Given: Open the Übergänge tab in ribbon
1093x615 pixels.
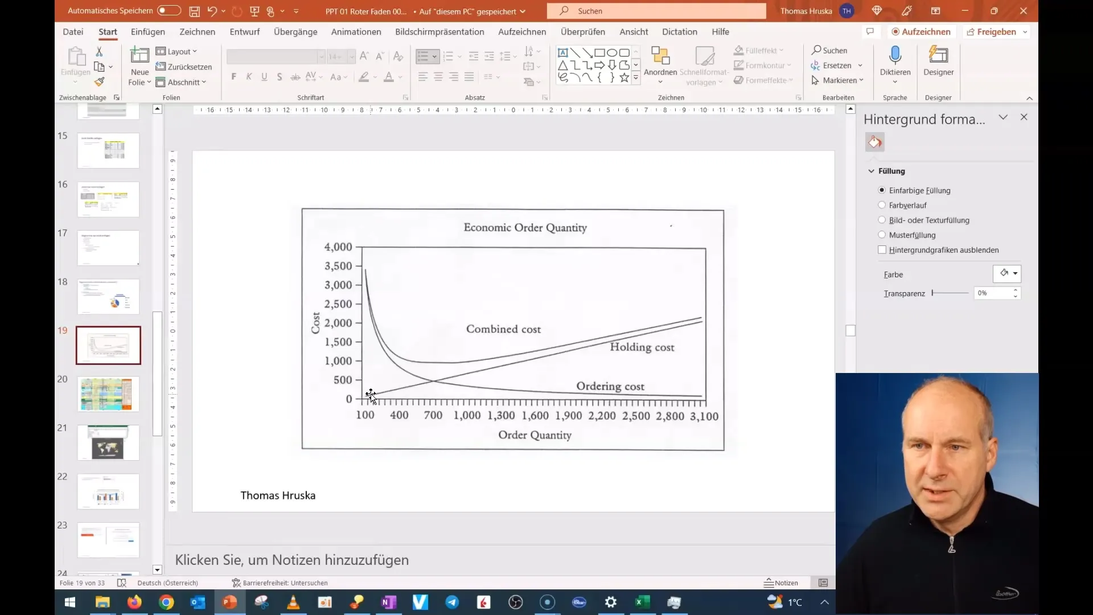Looking at the screenshot, I should coord(297,31).
